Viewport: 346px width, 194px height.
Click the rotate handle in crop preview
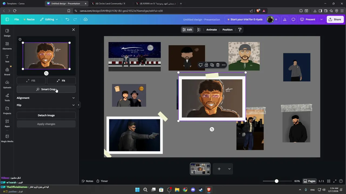point(46,73)
